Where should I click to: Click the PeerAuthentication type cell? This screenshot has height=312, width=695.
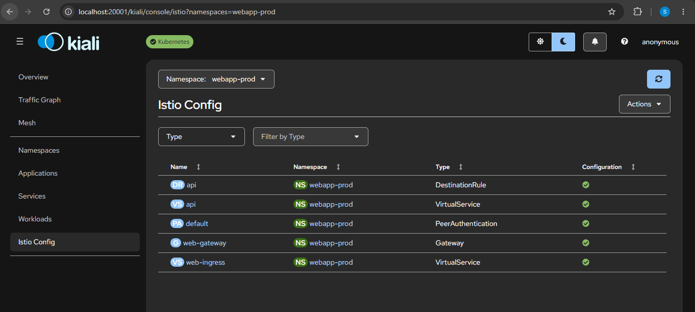point(466,223)
